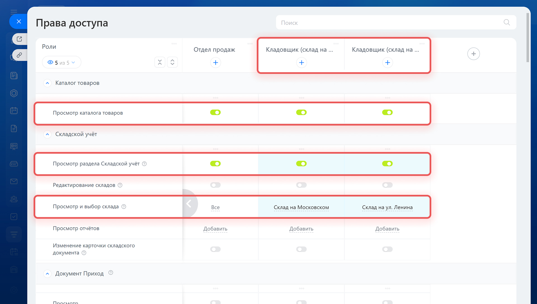Collapse the Каталог товаров section
The image size is (537, 304).
(x=48, y=83)
